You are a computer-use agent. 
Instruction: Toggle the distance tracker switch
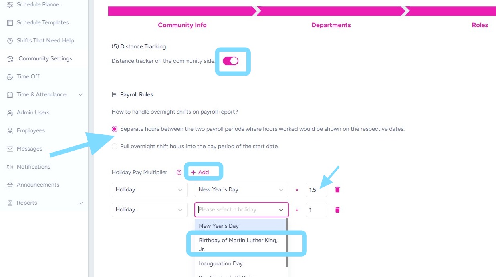(x=230, y=61)
